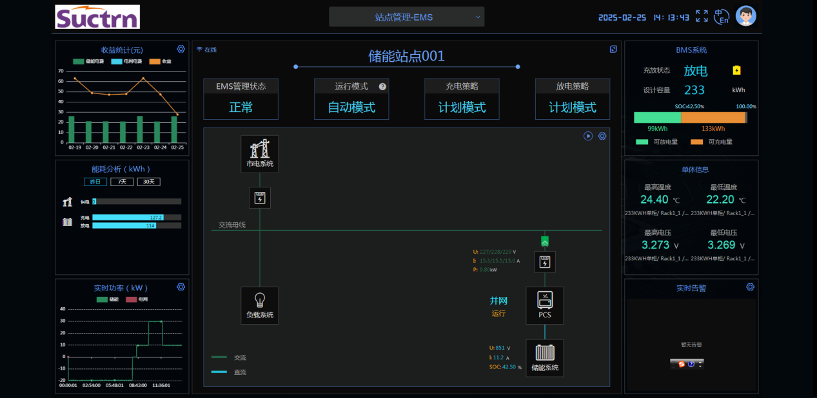The image size is (817, 398).
Task: Open the 站点管理-EMS dropdown
Action: tap(406, 17)
